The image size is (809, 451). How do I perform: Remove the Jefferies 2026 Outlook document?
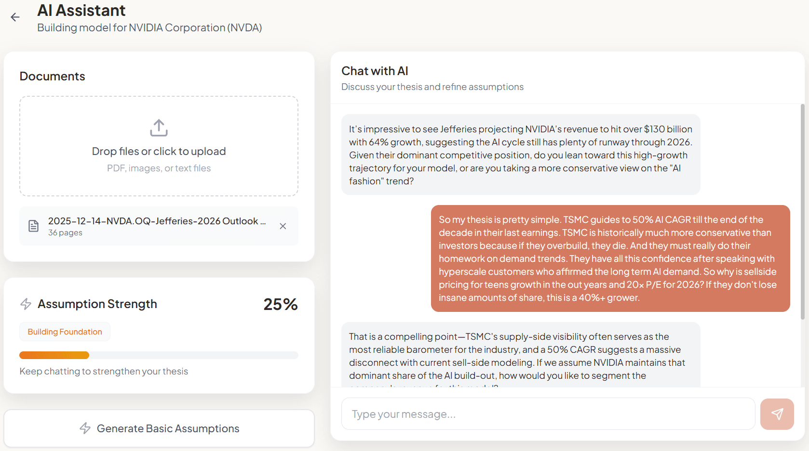point(283,226)
